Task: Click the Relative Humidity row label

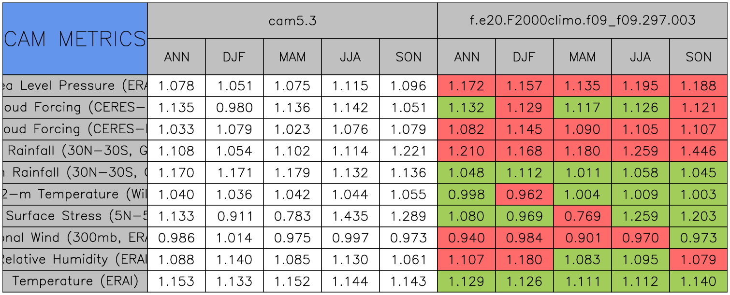Action: point(74,259)
